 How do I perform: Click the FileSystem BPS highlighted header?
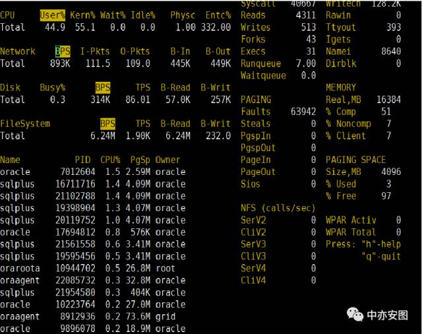tap(107, 123)
